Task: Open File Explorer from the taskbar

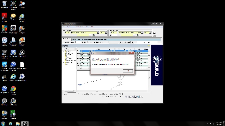Action: pos(18,124)
